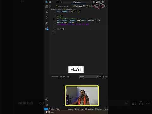Screen dimensions: 152x114
Task: Open the Run and Debug view
Action: pyautogui.click(x=47, y=23)
